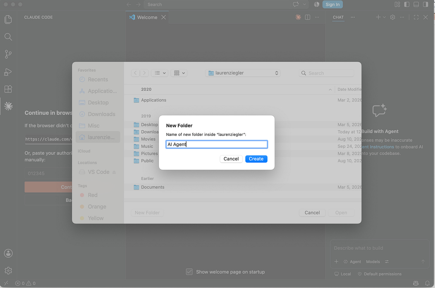This screenshot has width=435, height=288.
Task: Go back with the title bar arrow
Action: tap(129, 4)
